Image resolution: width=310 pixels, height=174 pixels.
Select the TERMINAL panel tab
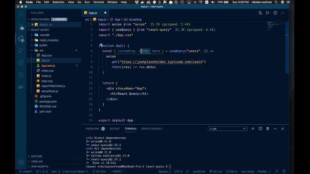coord(130,129)
